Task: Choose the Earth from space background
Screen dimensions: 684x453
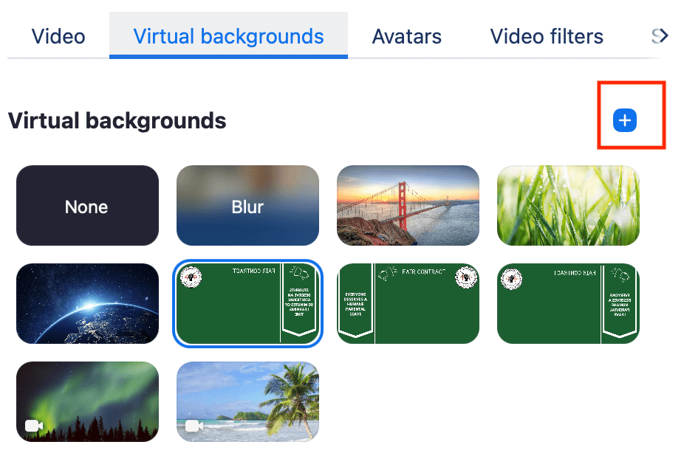Action: (87, 304)
